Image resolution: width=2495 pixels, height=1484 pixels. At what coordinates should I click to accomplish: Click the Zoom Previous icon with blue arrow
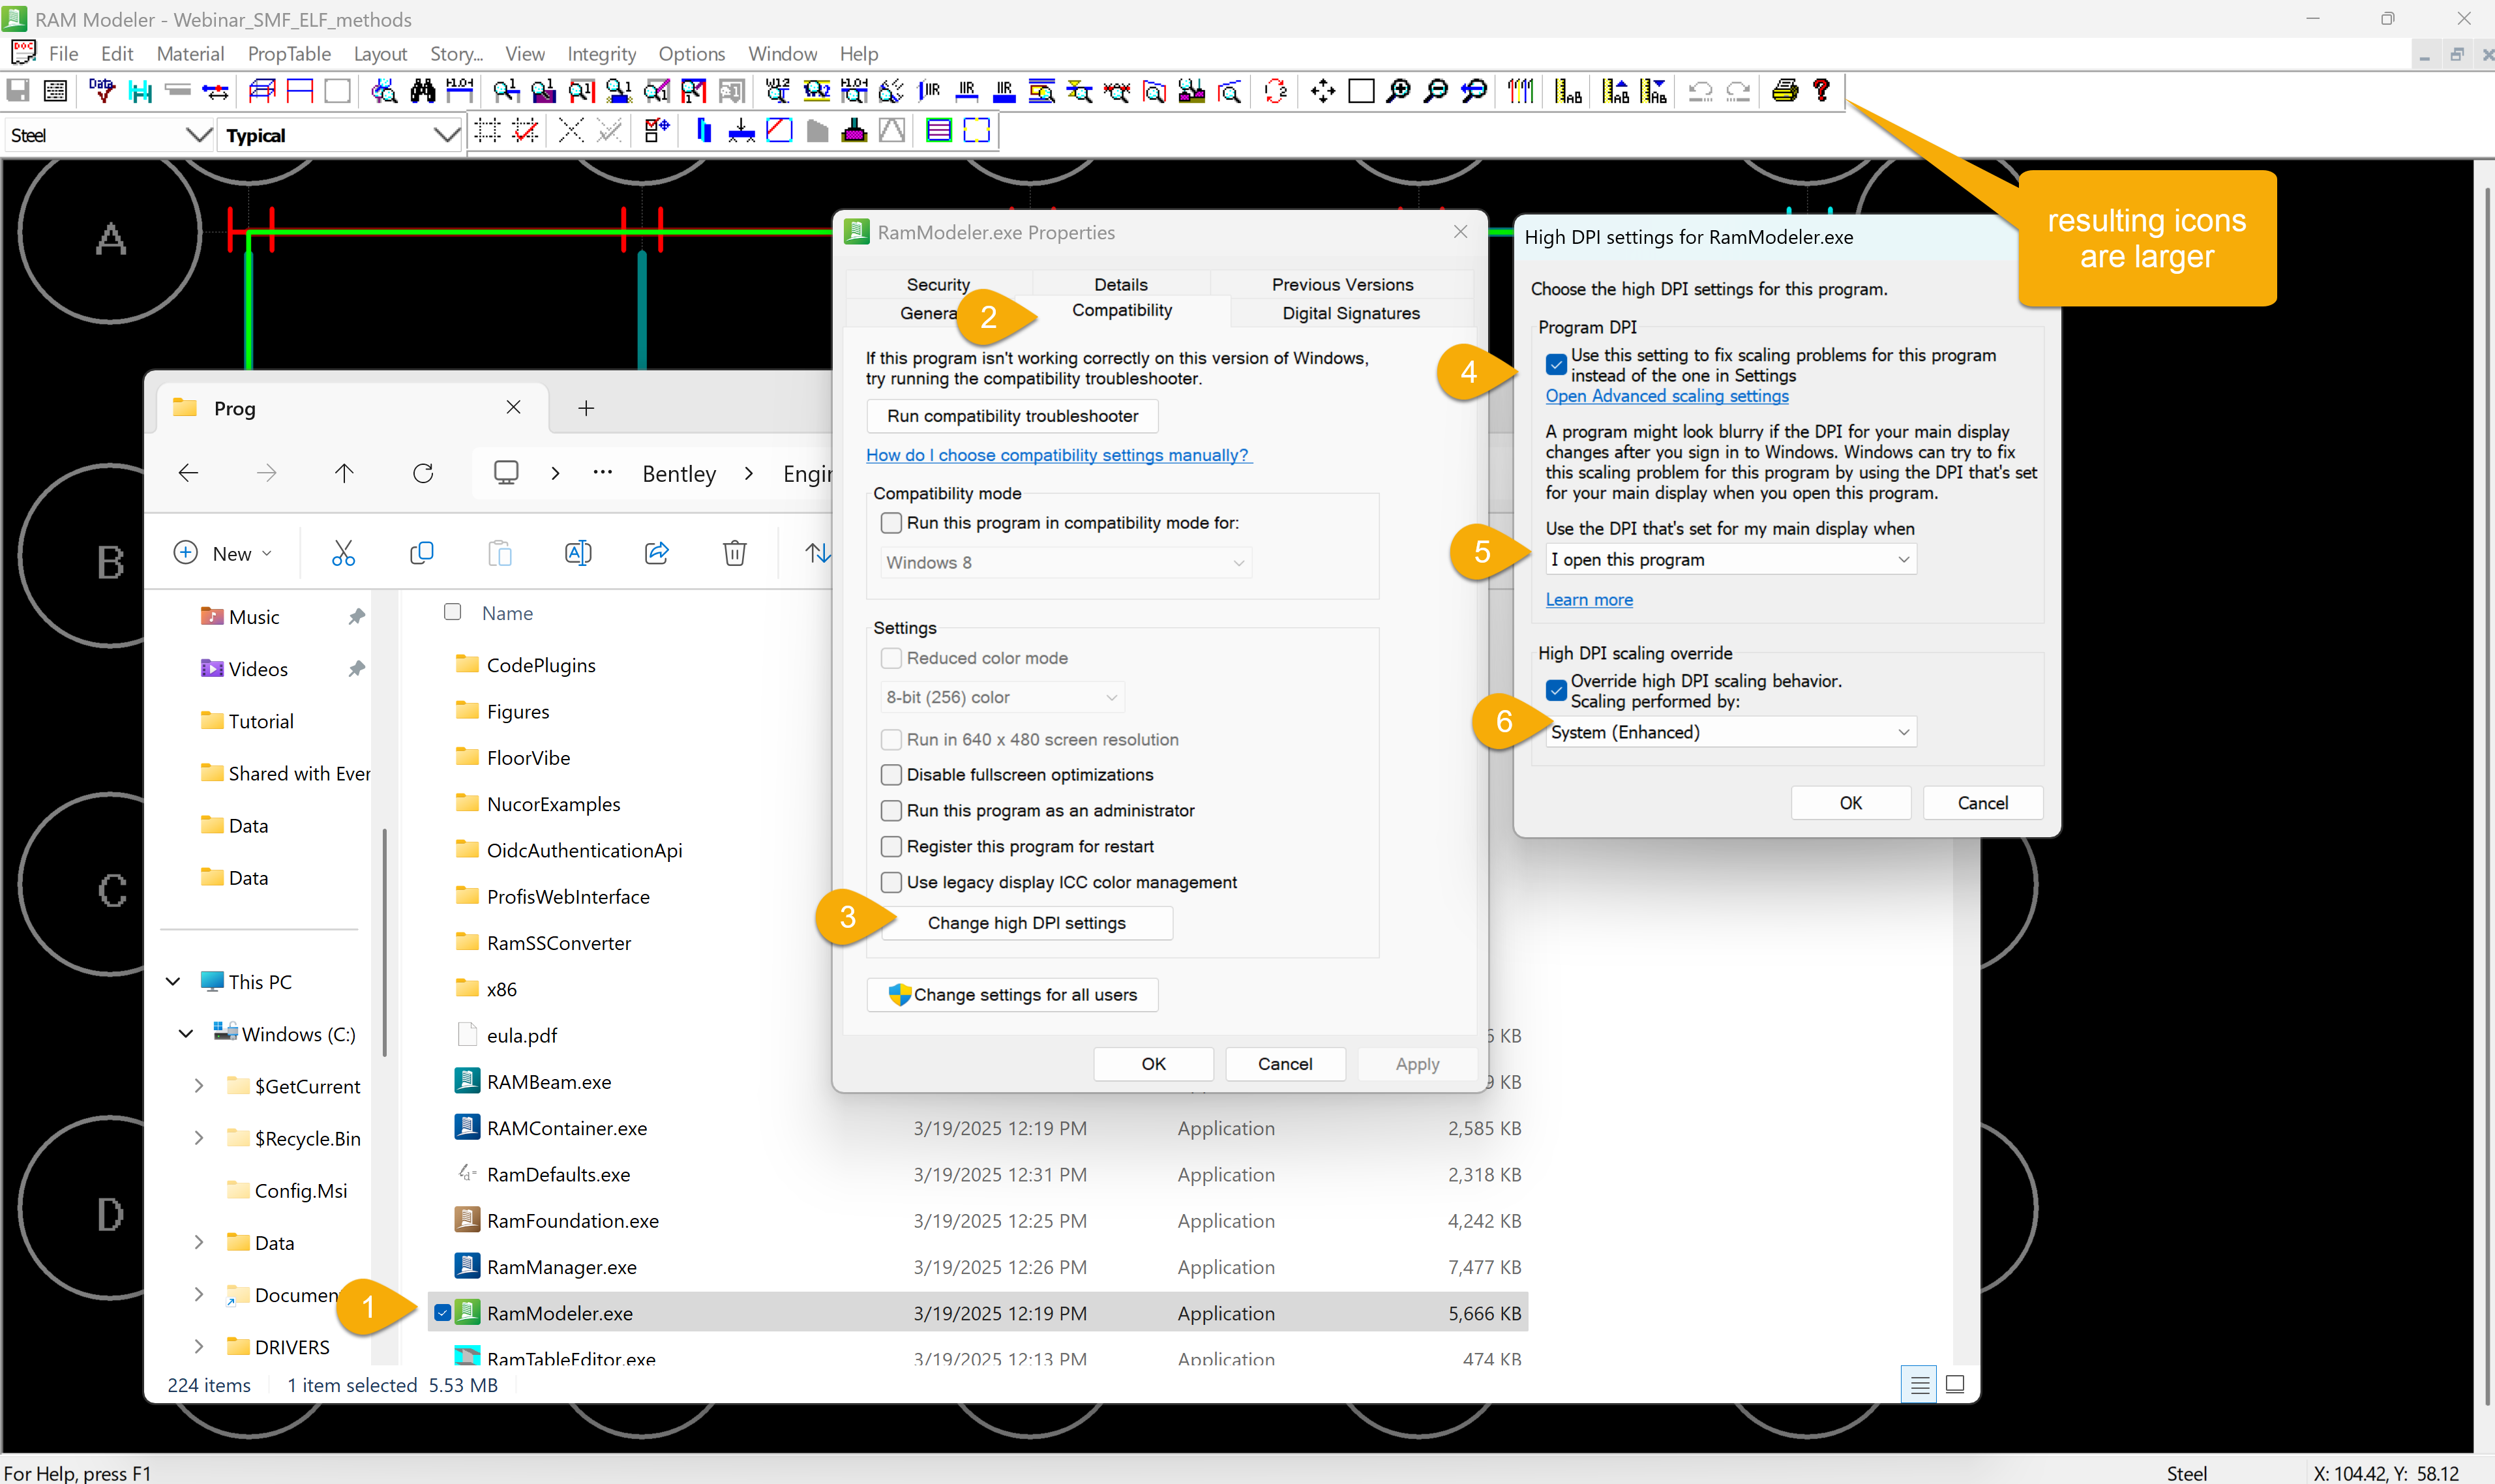[1474, 91]
